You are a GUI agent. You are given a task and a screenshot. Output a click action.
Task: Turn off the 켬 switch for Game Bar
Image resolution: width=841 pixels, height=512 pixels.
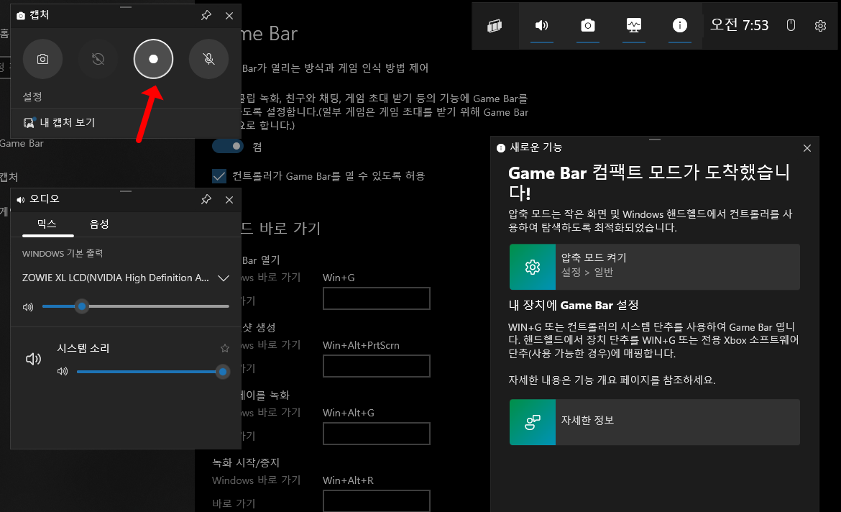pyautogui.click(x=228, y=145)
